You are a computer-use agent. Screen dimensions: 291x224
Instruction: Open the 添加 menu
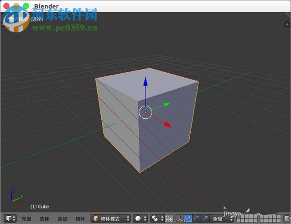pos(62,219)
